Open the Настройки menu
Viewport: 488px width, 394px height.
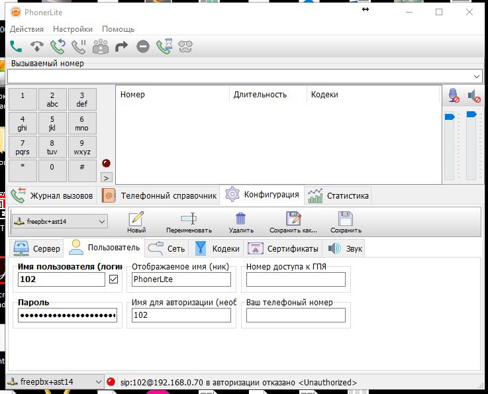pos(73,29)
